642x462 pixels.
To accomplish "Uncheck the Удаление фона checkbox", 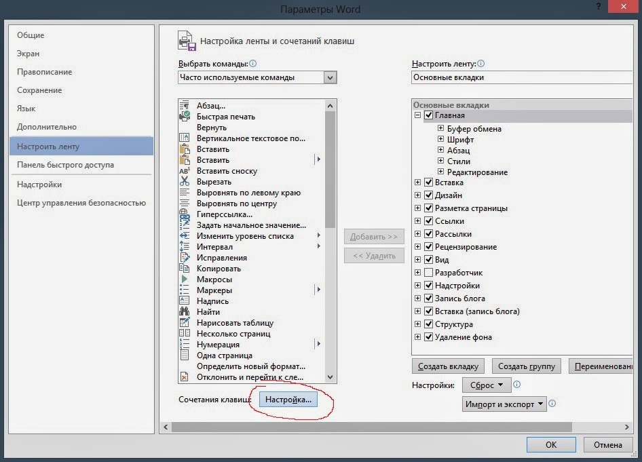I will pos(429,336).
